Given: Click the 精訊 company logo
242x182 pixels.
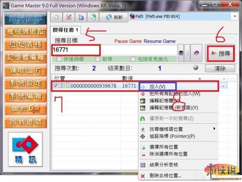Looking at the screenshot, I should (x=25, y=149).
